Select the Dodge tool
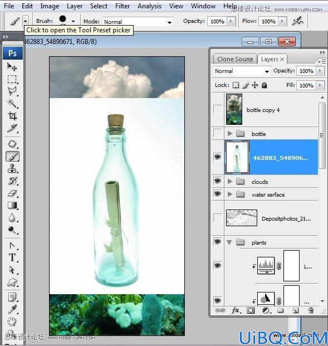The height and width of the screenshot is (346, 328). [12, 230]
